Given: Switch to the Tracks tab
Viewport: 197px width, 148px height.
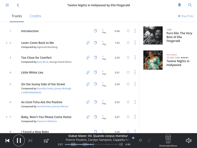Looking at the screenshot, I should (17, 16).
